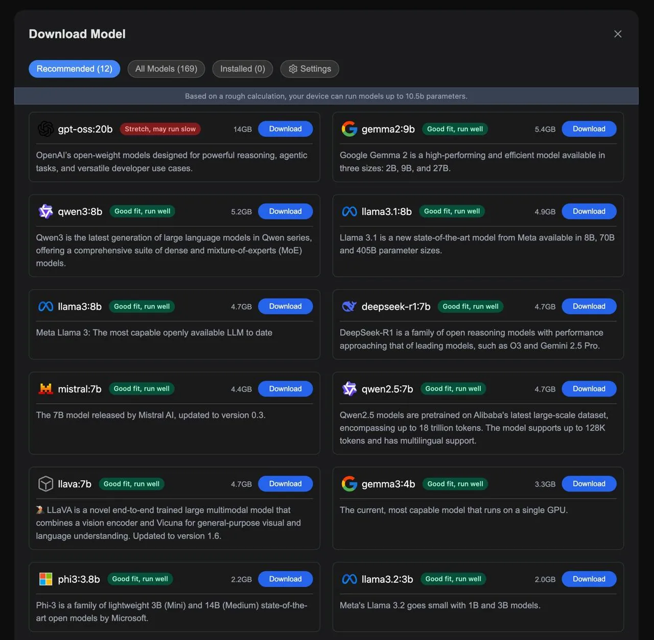The width and height of the screenshot is (654, 640).
Task: Click the 2.2GB size of phi3:3.8b
Action: click(241, 580)
